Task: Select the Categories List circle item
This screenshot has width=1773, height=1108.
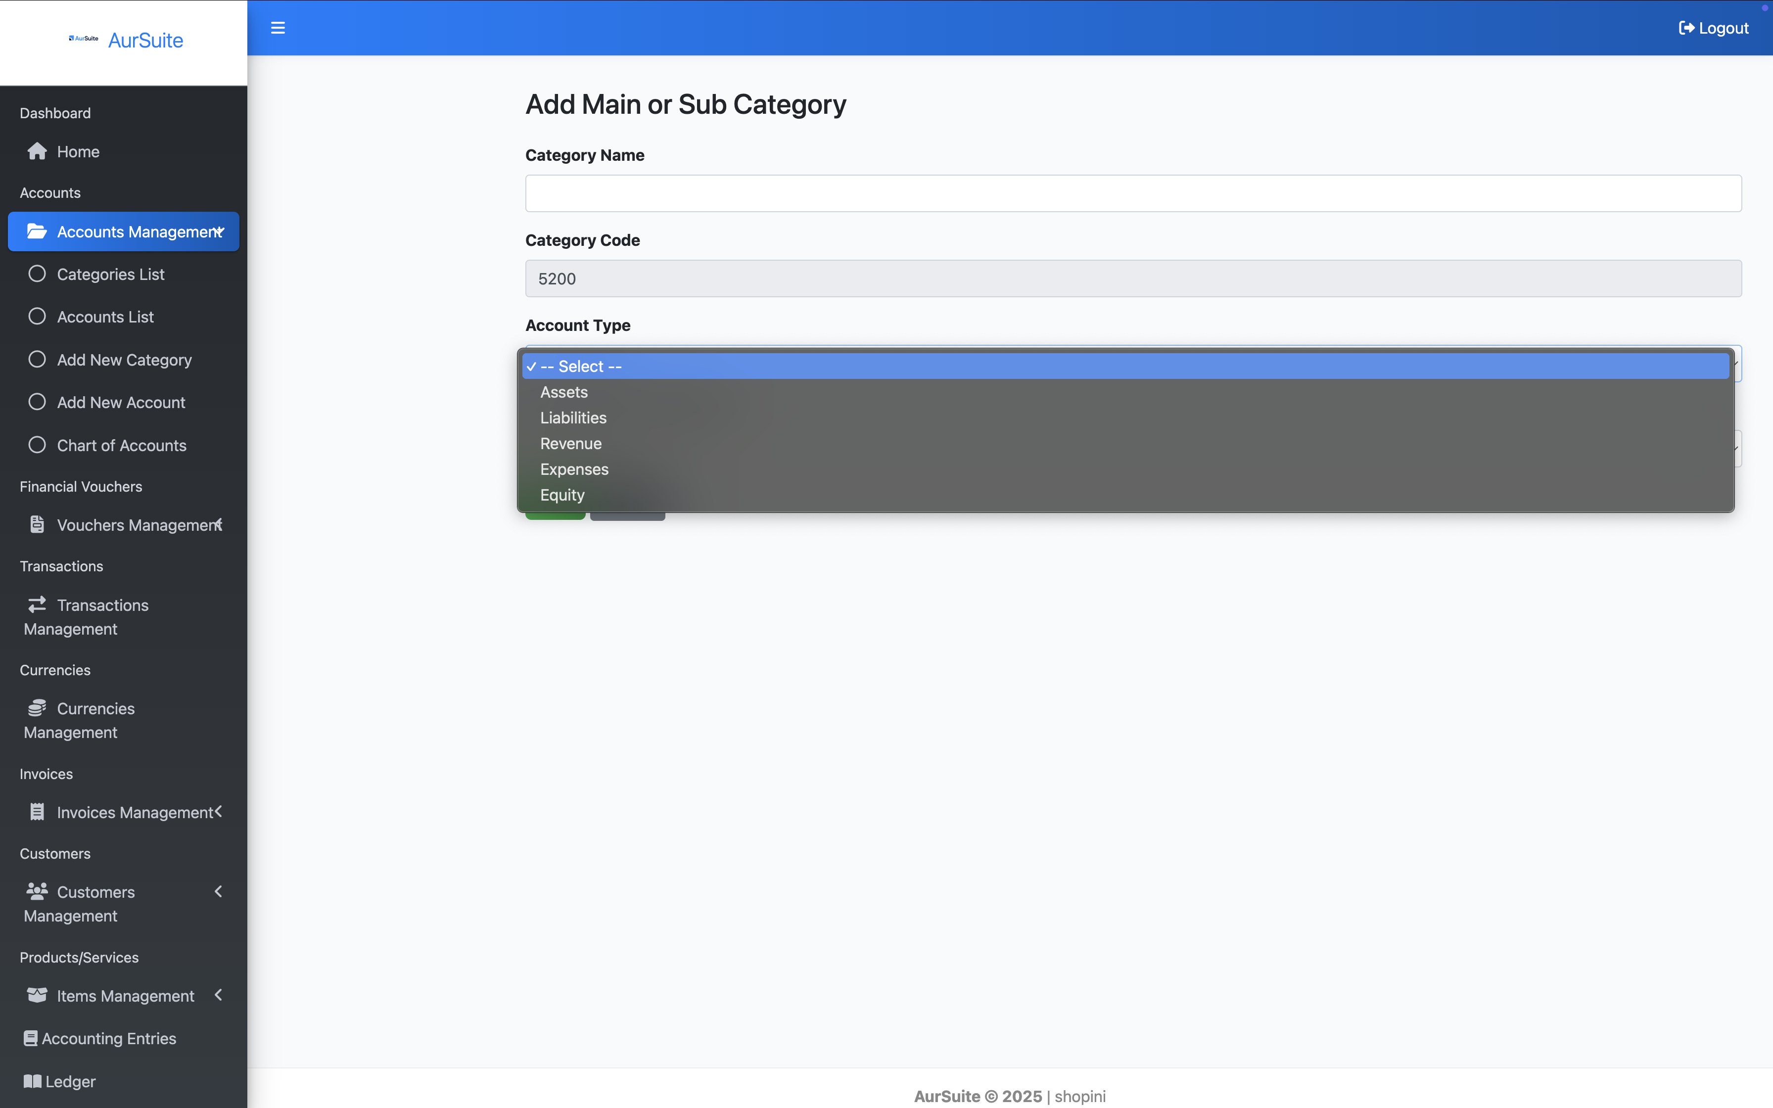Action: [x=110, y=274]
